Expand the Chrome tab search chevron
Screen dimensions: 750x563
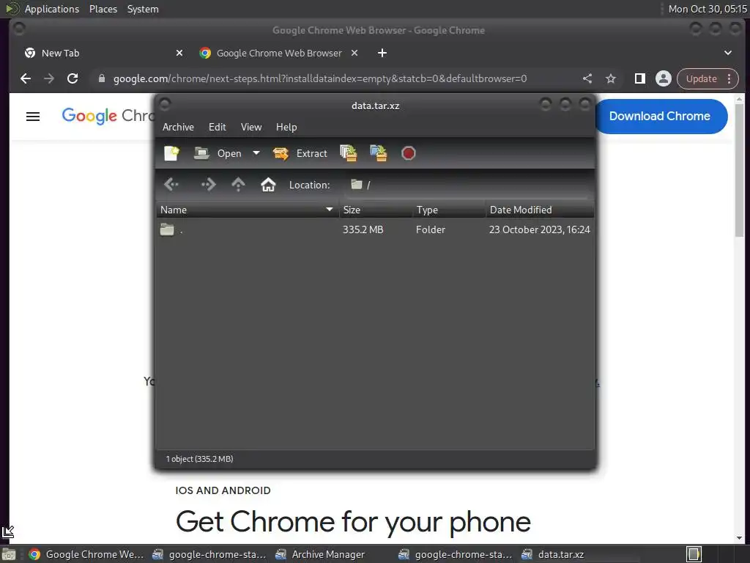728,53
